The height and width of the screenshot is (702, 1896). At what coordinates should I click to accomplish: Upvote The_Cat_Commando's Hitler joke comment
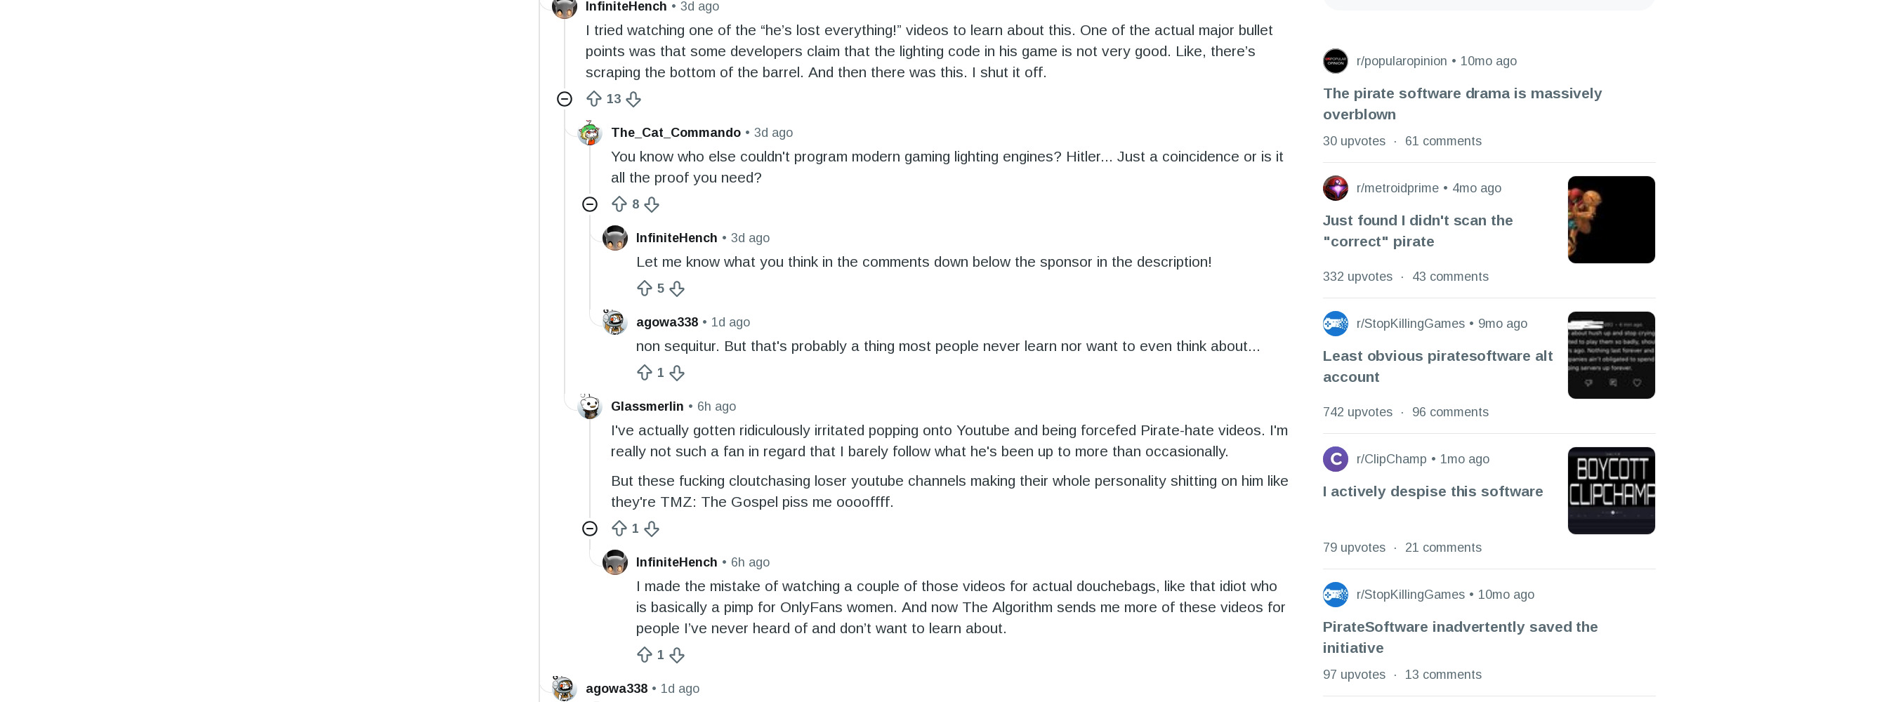click(619, 204)
